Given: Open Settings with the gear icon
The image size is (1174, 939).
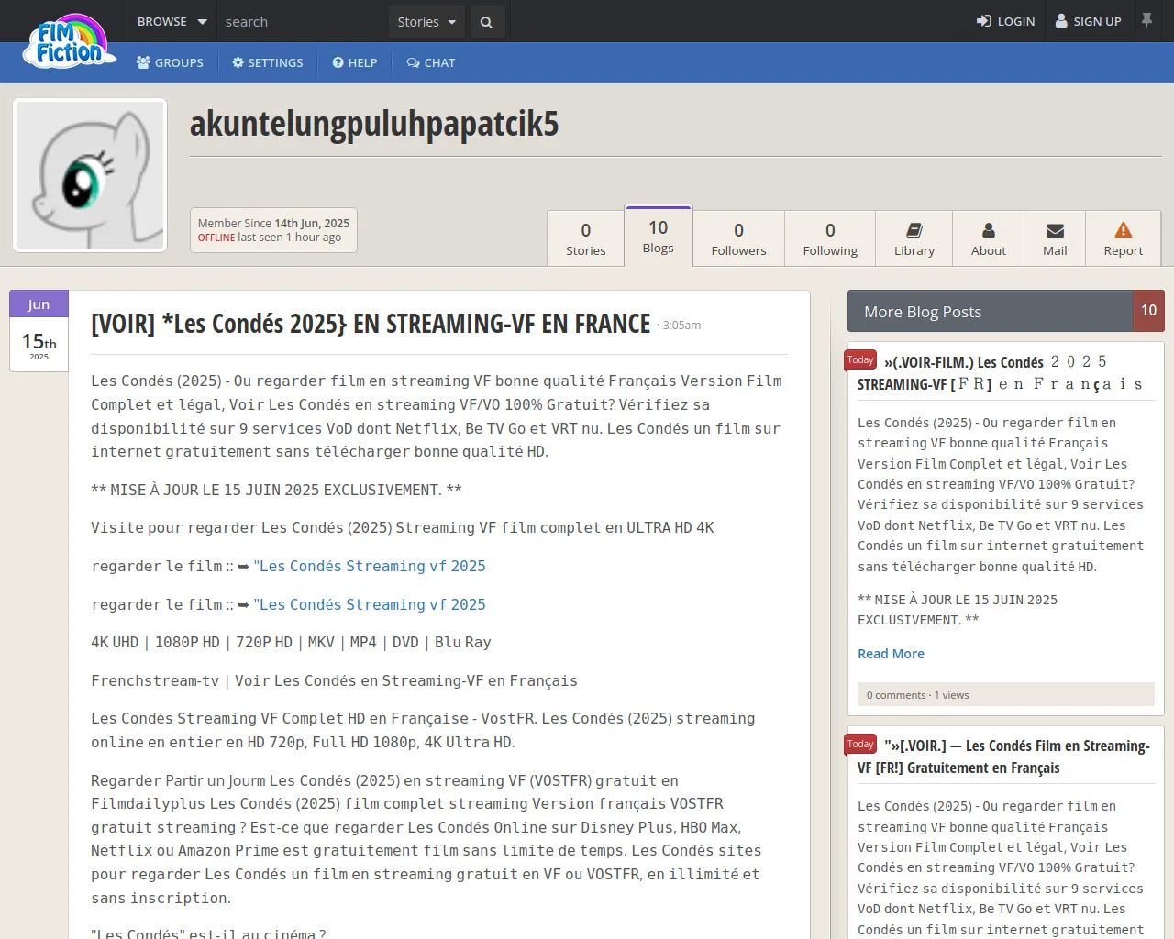Looking at the screenshot, I should [267, 62].
